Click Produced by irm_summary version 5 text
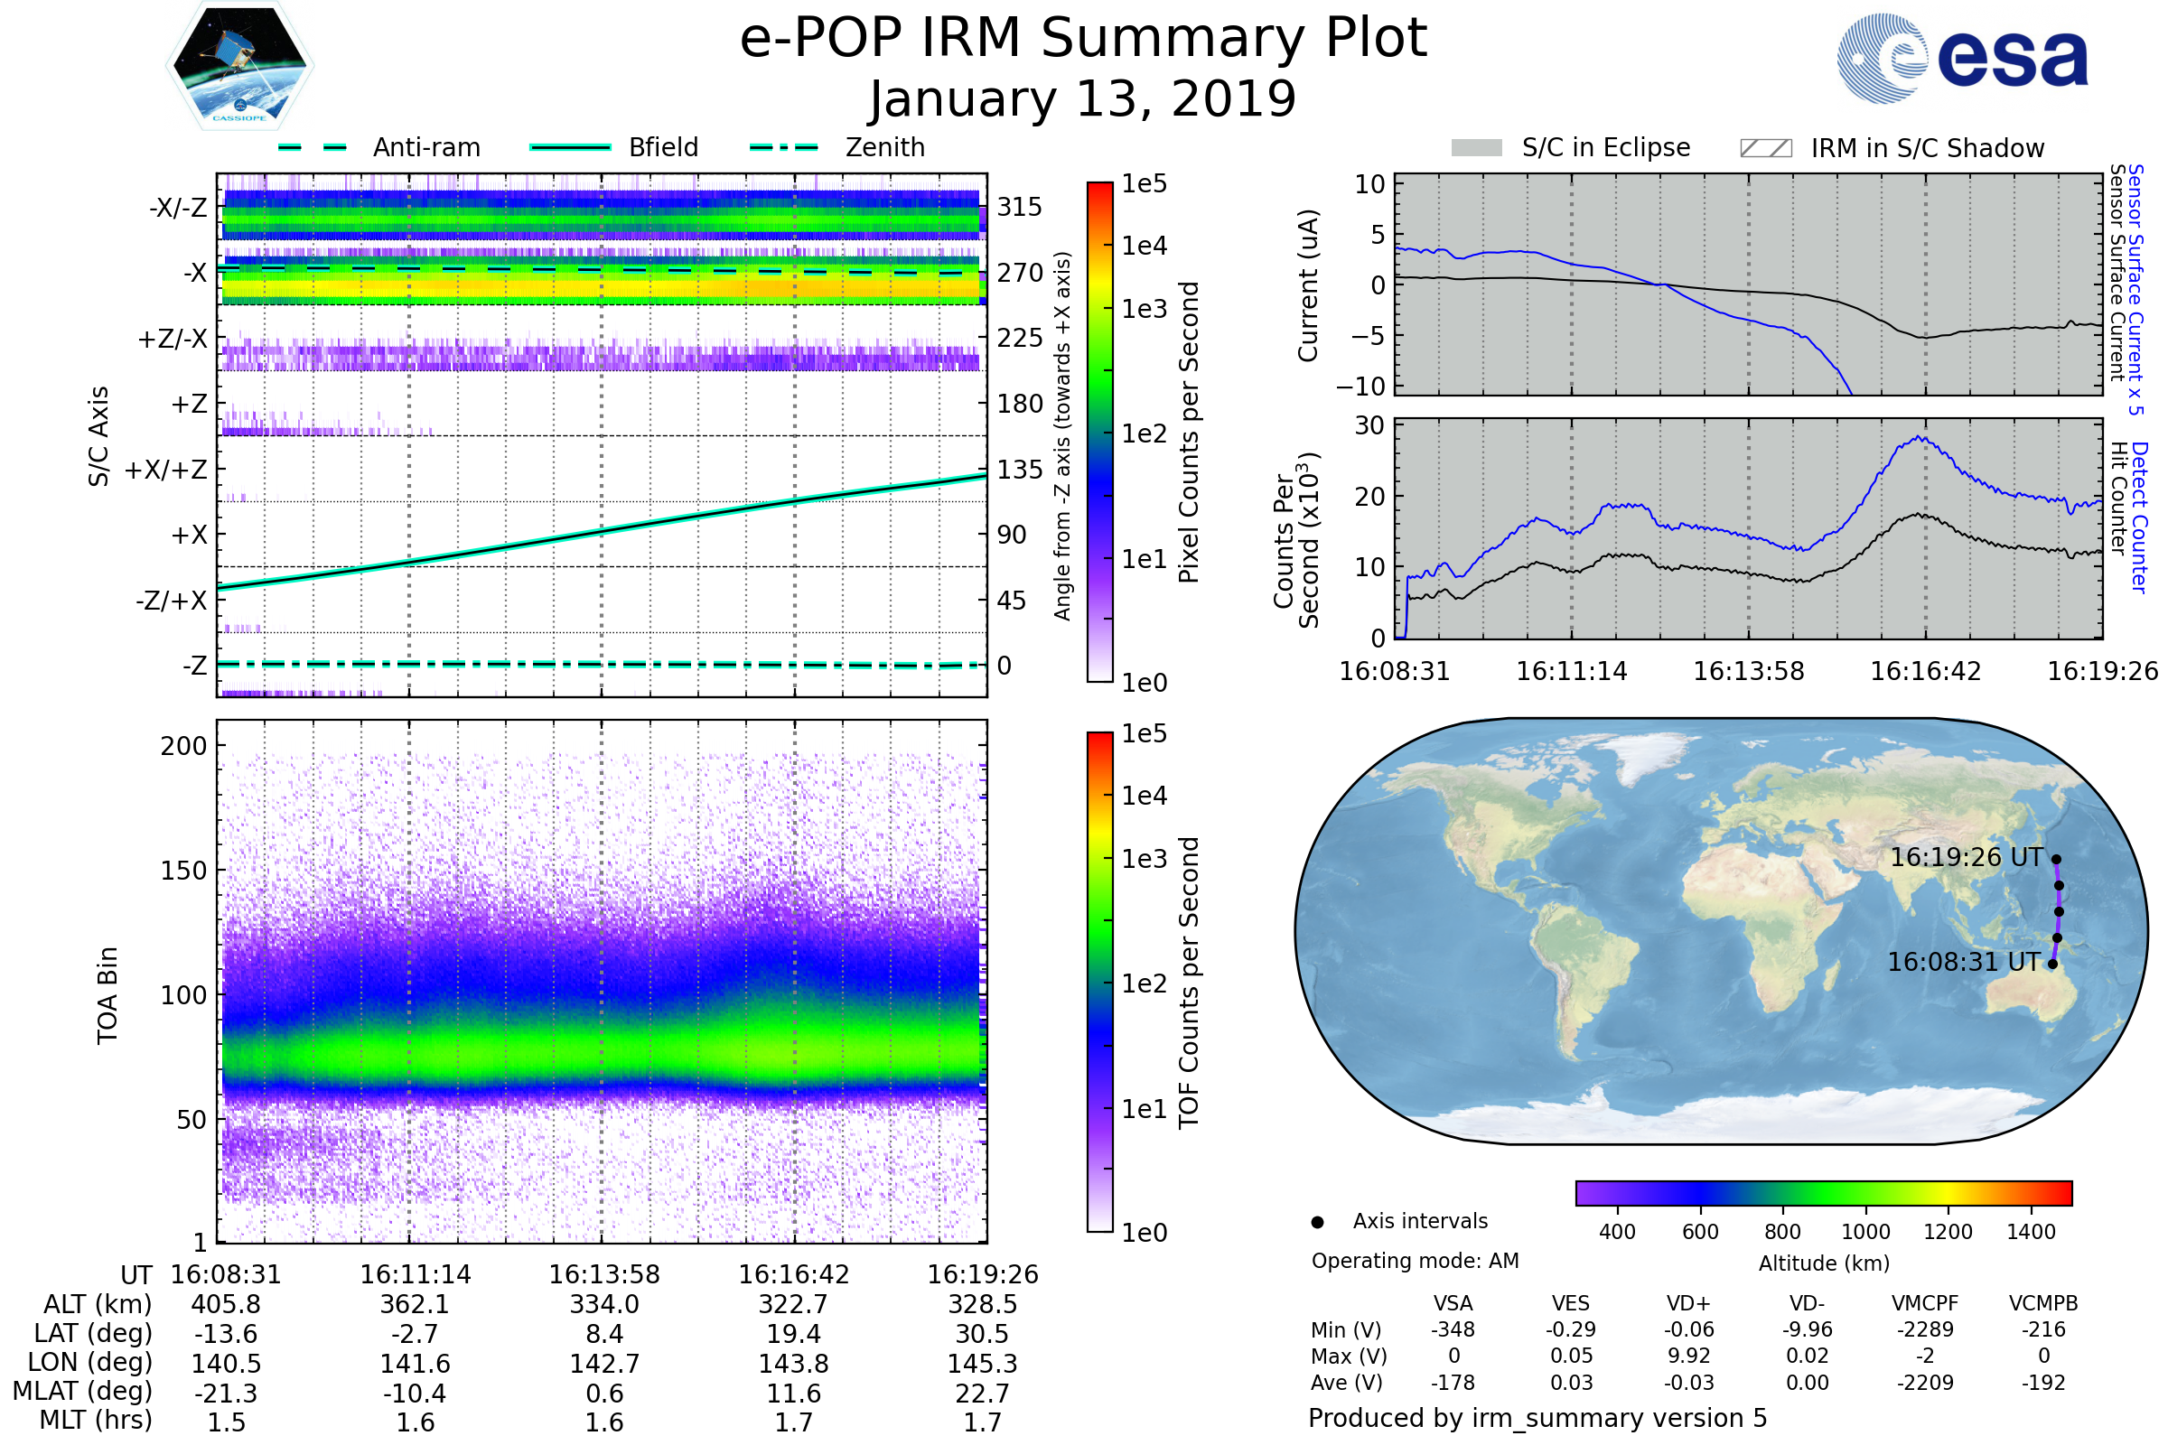Screen dimensions: 2168x1445 (x=1537, y=1417)
